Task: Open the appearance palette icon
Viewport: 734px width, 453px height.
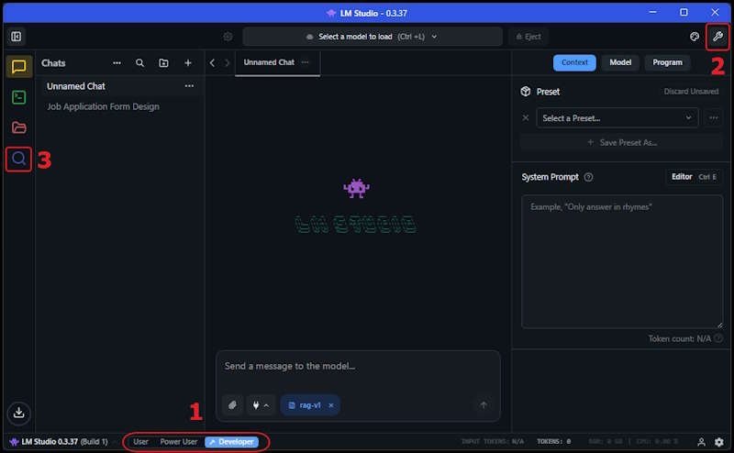Action: [x=695, y=37]
